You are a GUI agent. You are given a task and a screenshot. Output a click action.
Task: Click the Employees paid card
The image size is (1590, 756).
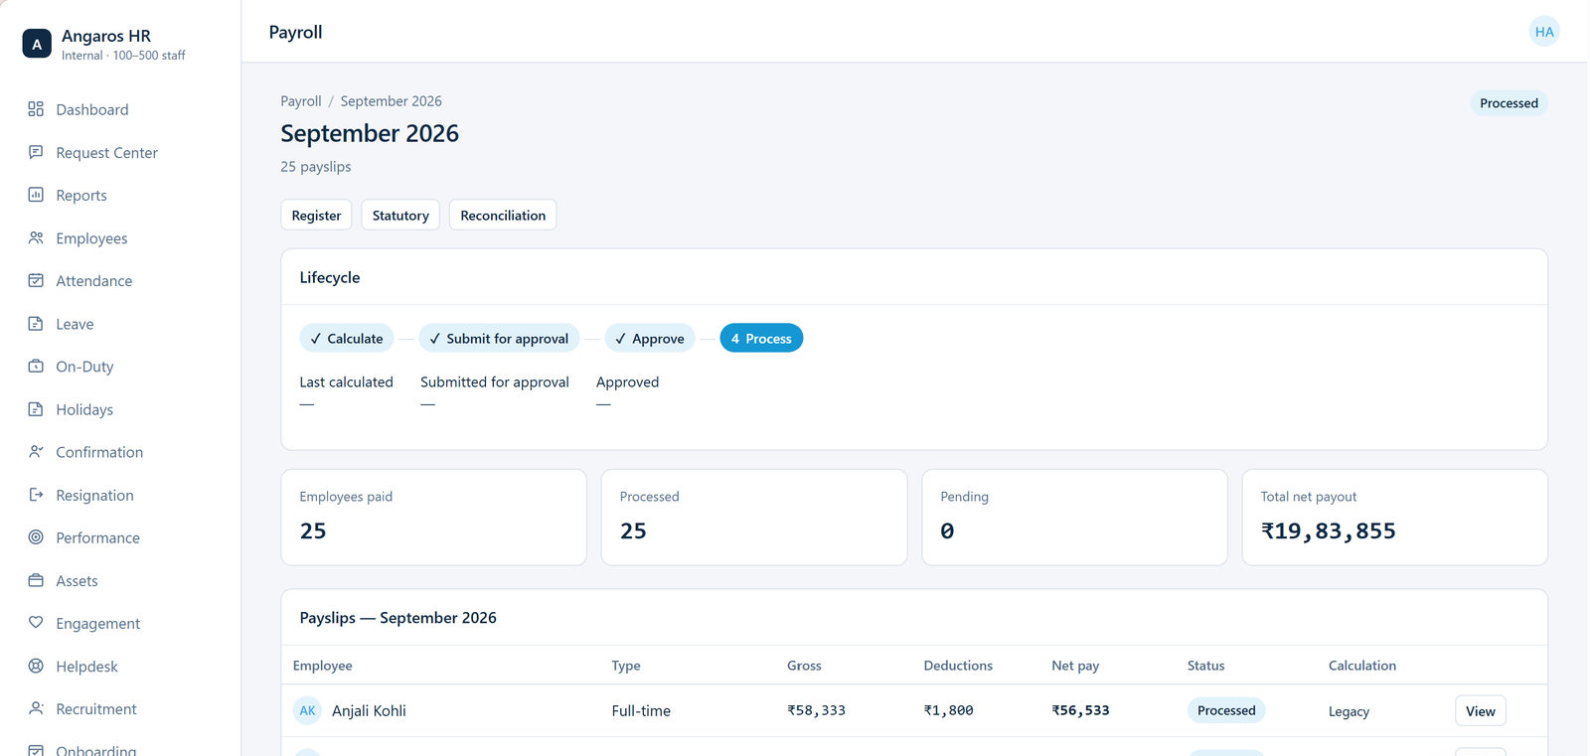tap(434, 518)
